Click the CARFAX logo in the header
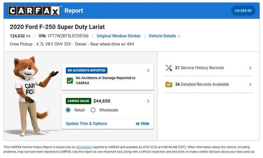This screenshot has height=158, width=263. pyautogui.click(x=34, y=11)
